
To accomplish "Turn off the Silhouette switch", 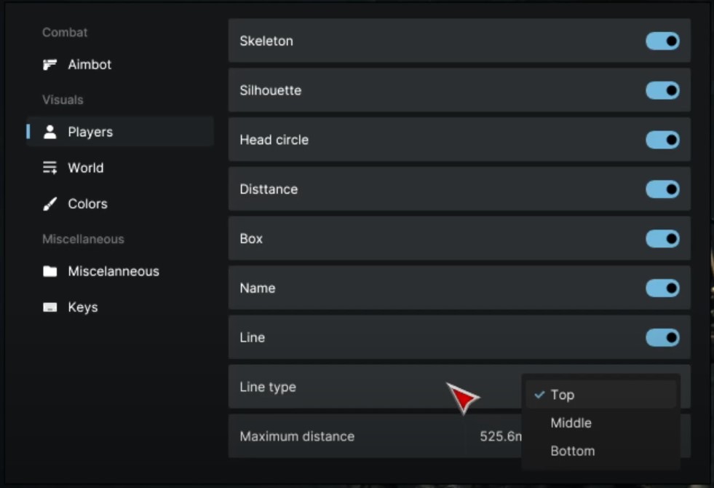I will 662,90.
